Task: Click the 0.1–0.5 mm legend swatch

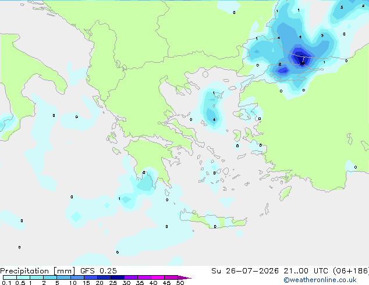Action: point(10,277)
